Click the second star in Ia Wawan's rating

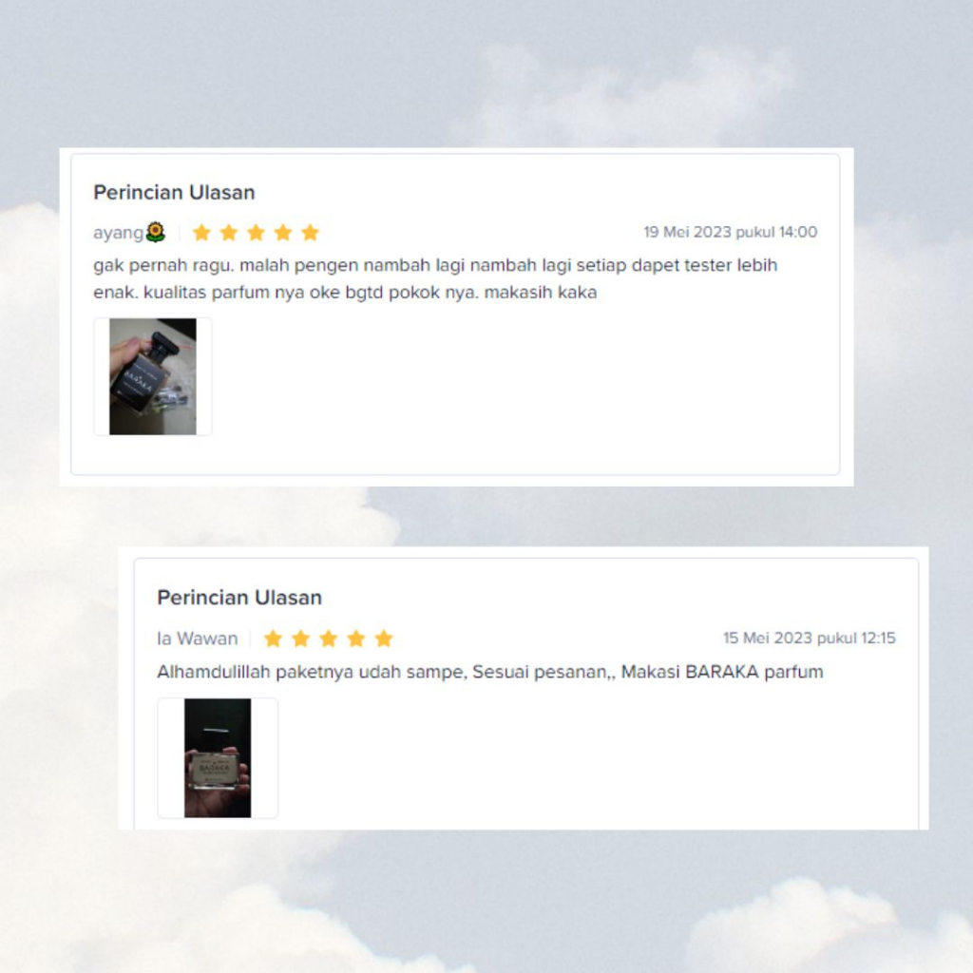[x=301, y=639]
